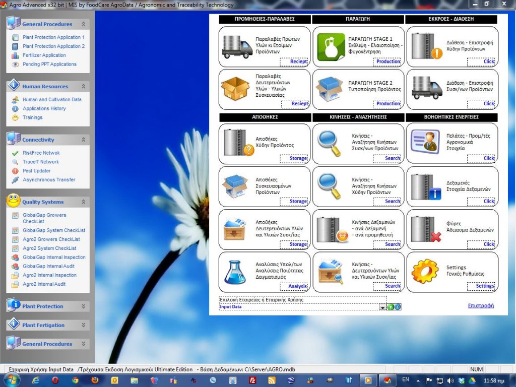Click the orange gear Settings icon
Viewport: 516px width, 387px height.
425,271
